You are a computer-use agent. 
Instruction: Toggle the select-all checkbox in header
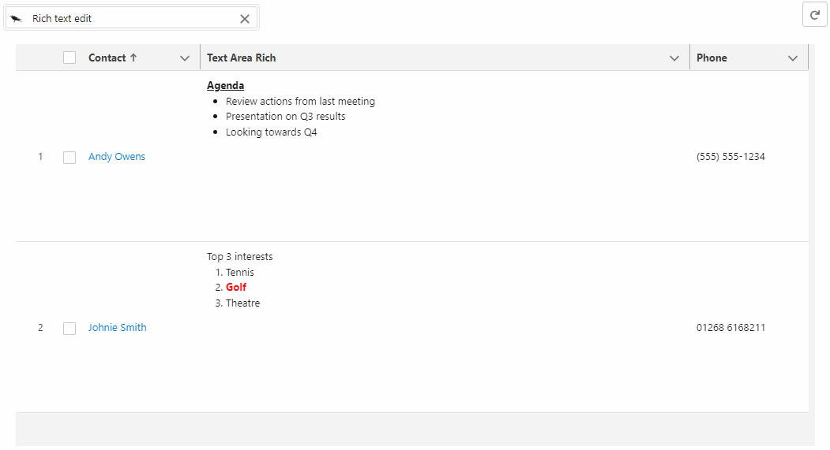(x=69, y=58)
